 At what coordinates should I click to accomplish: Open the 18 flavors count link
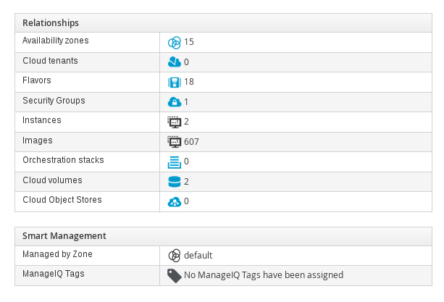click(189, 82)
